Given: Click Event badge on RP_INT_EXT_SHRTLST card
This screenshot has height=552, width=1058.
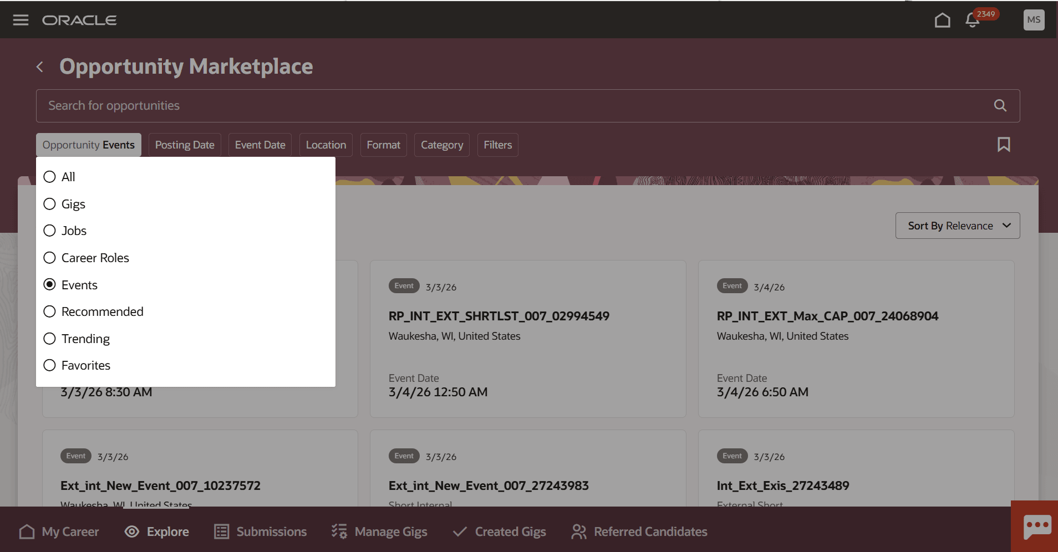Looking at the screenshot, I should point(404,286).
